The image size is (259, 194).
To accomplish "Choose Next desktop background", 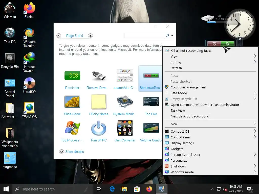I will tap(210, 116).
